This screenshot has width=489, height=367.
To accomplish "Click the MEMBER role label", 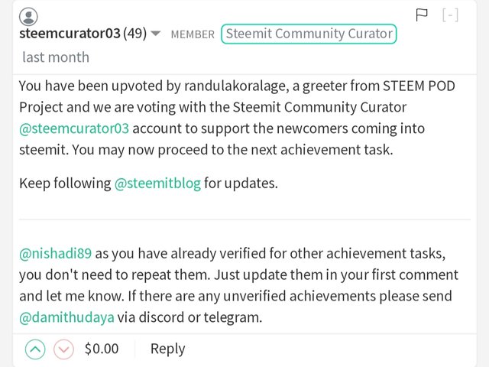I will [x=193, y=34].
